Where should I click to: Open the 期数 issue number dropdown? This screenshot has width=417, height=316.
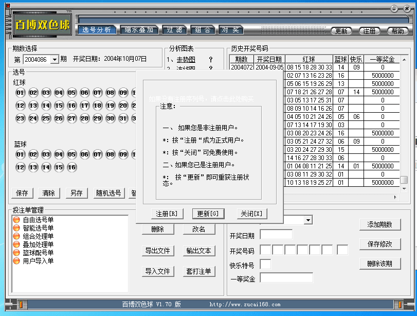pyautogui.click(x=55, y=60)
